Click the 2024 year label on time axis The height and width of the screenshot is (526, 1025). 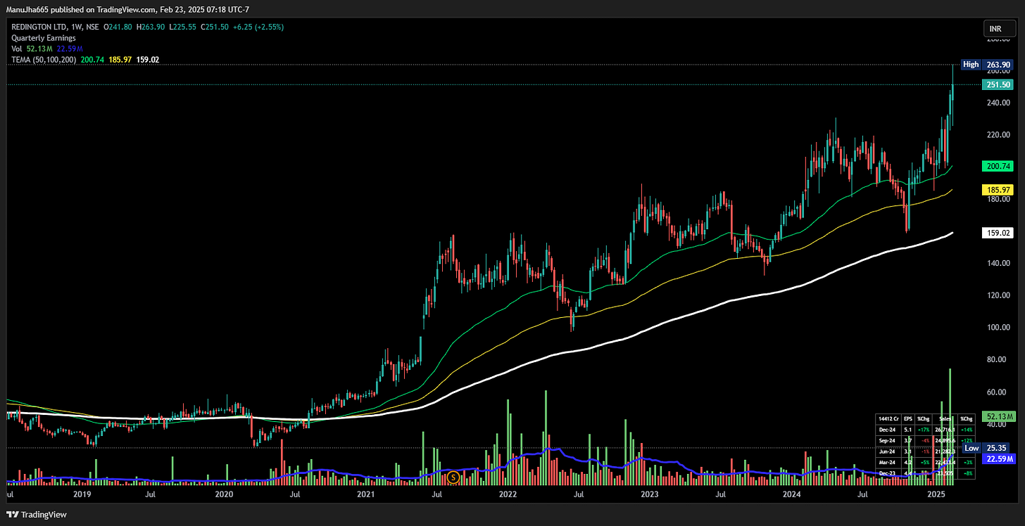point(791,495)
